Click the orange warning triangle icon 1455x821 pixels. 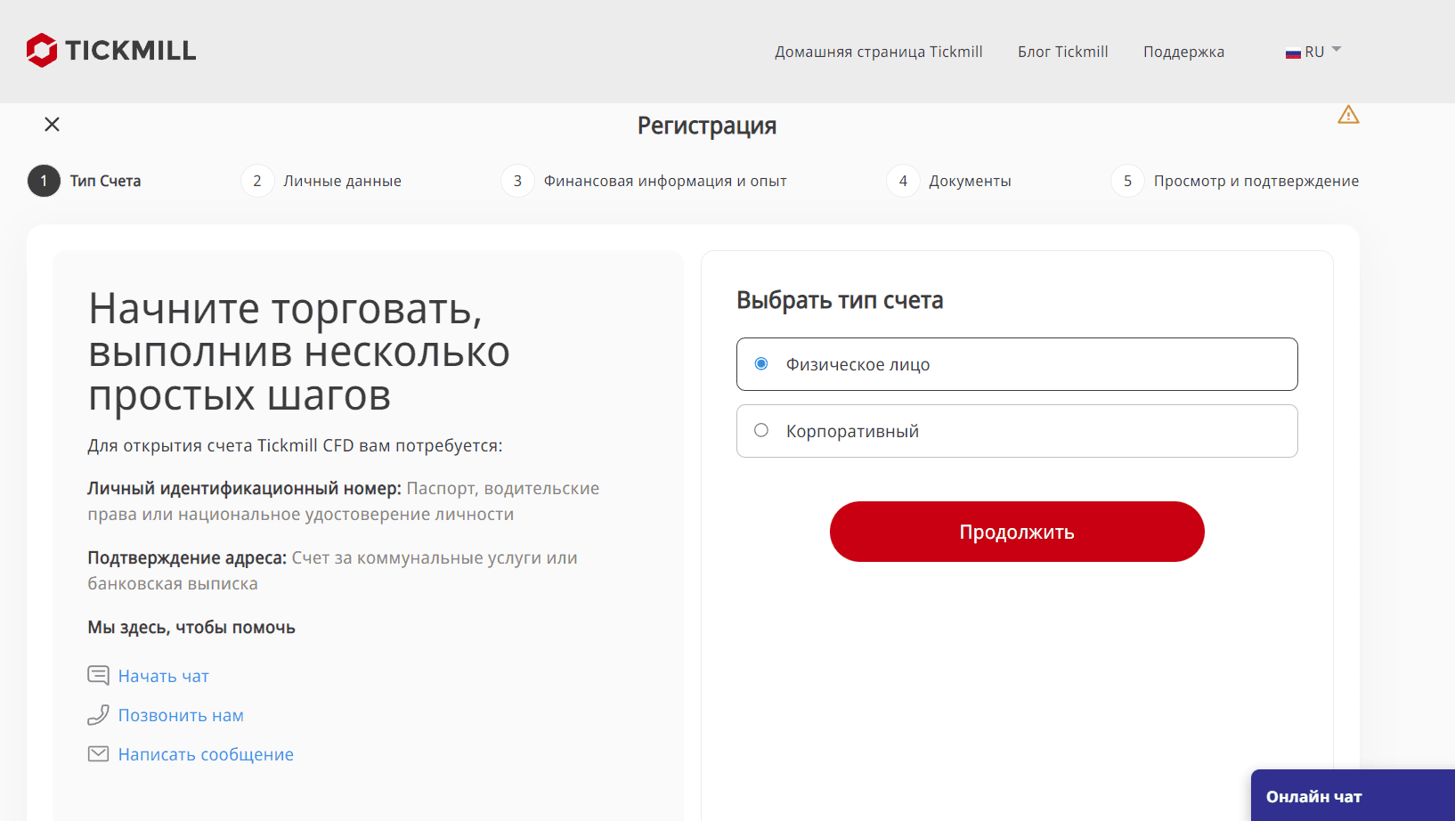click(1348, 115)
